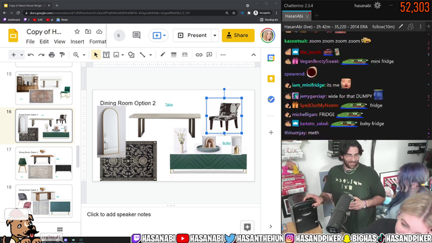Change border color pencil icon
The width and height of the screenshot is (432, 243).
point(163,55)
